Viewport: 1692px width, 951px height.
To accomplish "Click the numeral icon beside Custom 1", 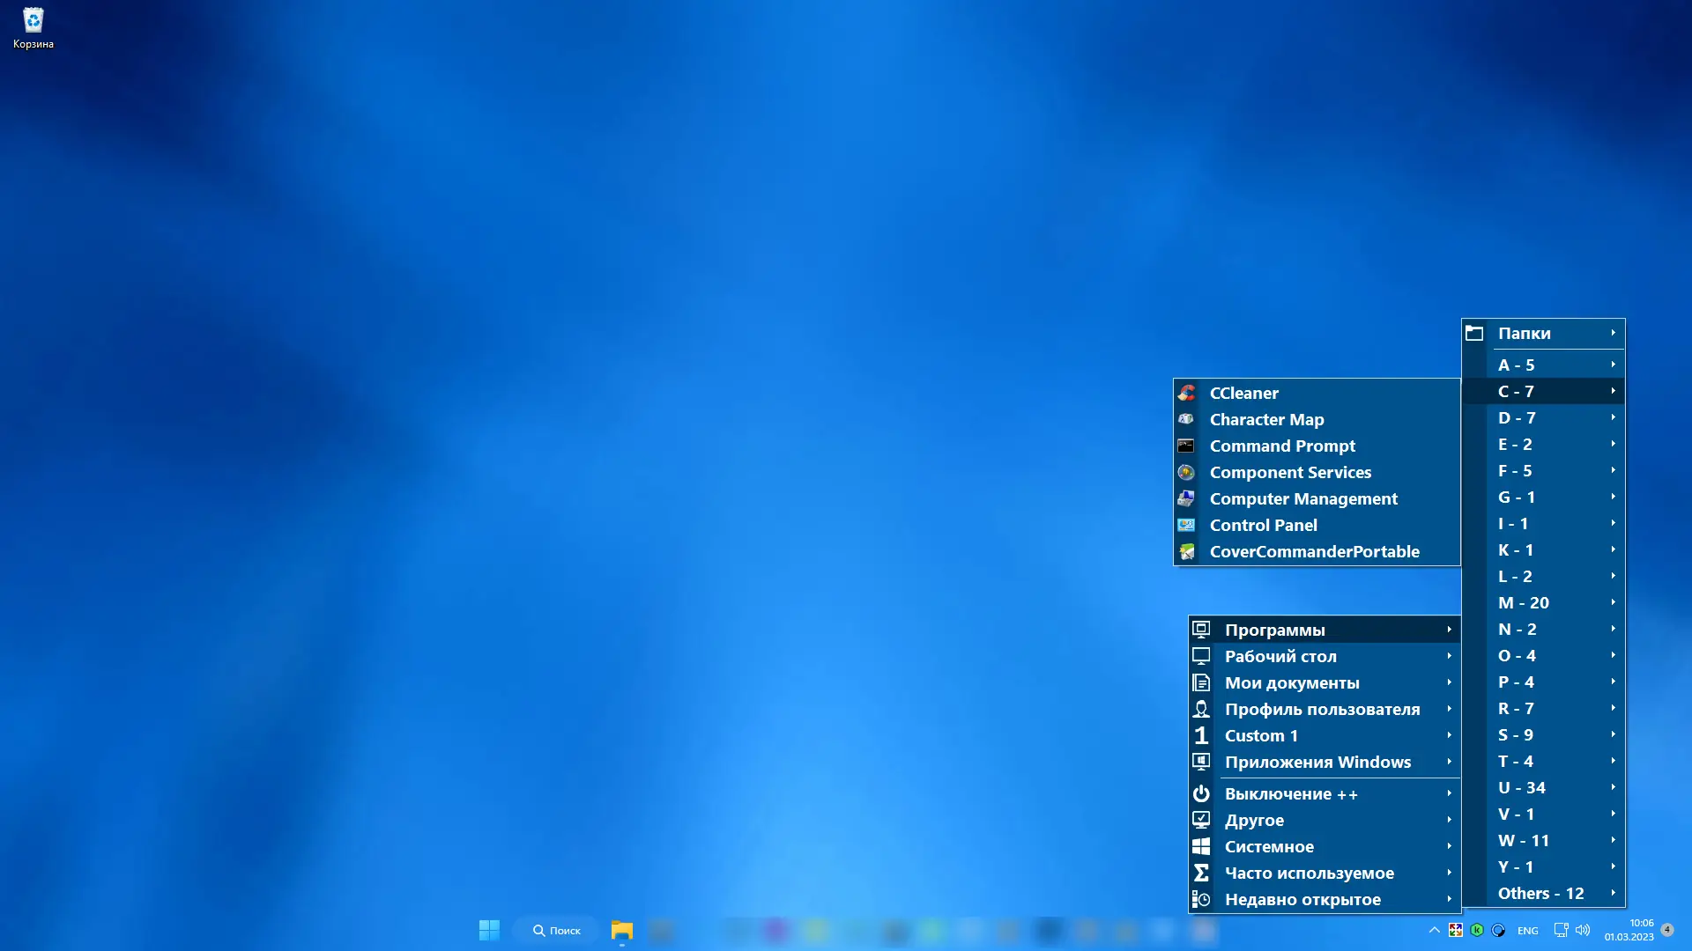I will point(1202,735).
